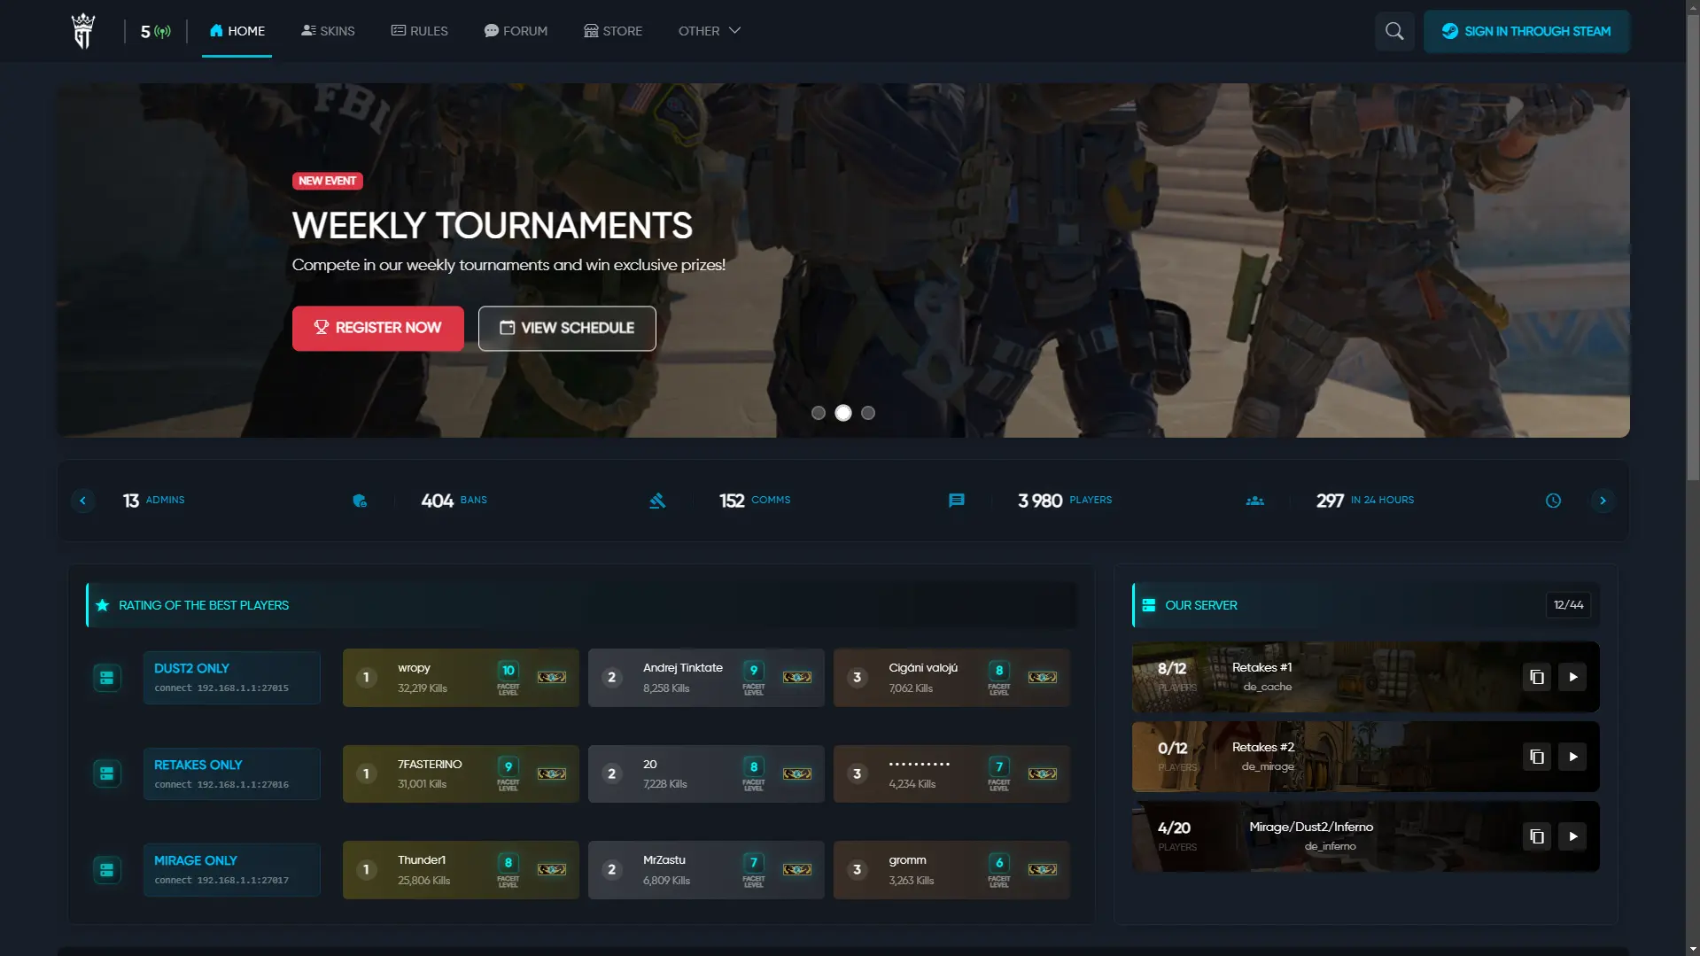Click the server icon next to MIRAGE ONLY

[107, 870]
